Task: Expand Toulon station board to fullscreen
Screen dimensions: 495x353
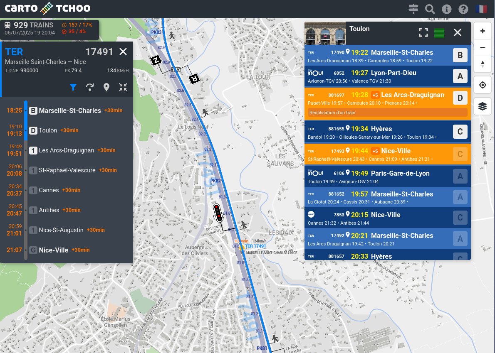Action: click(x=423, y=32)
